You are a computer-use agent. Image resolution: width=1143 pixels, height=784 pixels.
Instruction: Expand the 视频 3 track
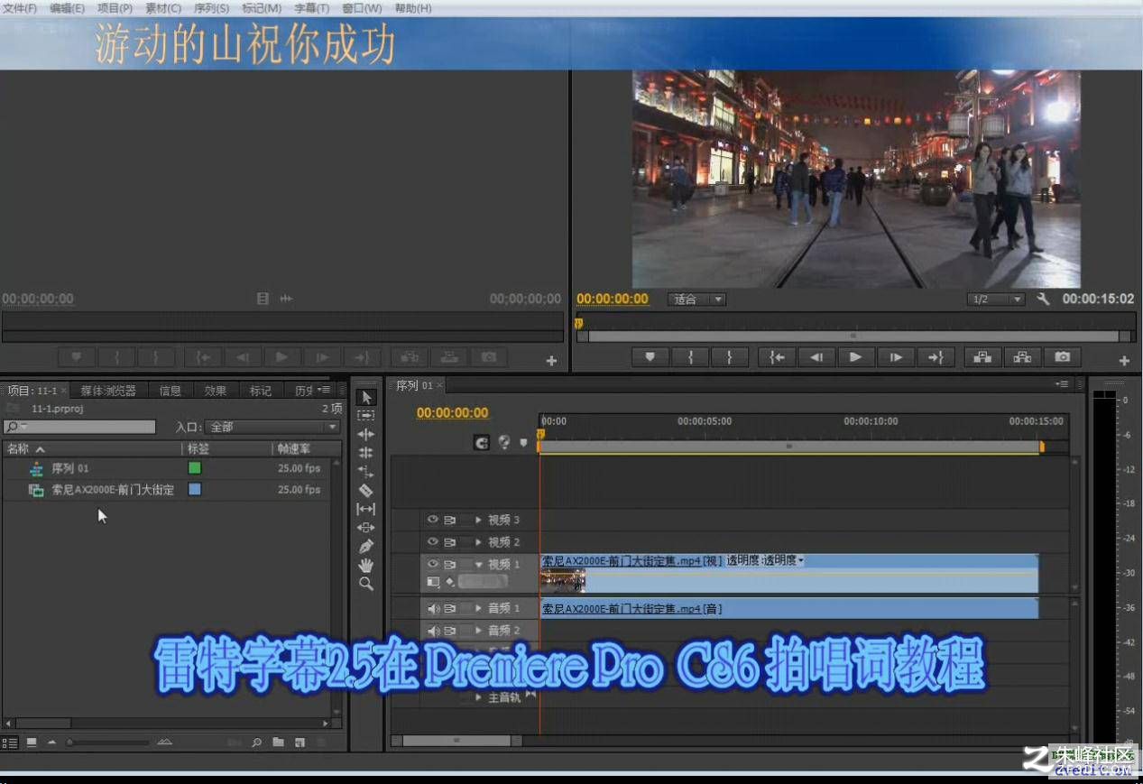[479, 520]
